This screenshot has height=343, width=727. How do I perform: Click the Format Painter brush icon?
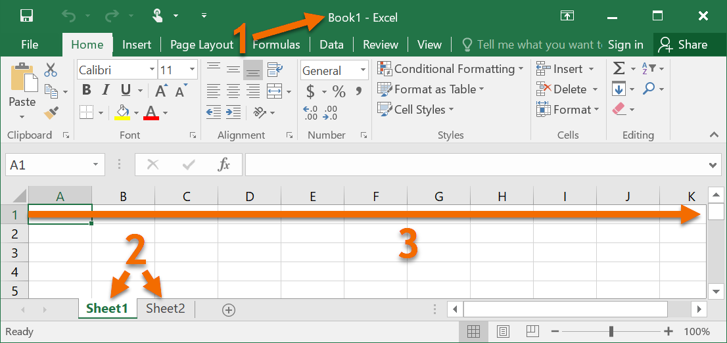(51, 113)
